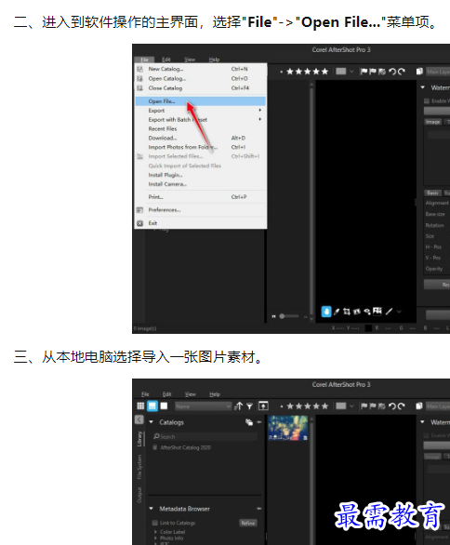
Task: Click the Refine button
Action: tap(248, 523)
